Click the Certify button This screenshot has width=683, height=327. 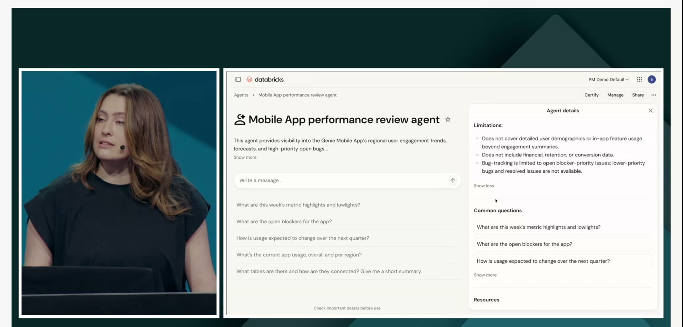click(x=592, y=95)
